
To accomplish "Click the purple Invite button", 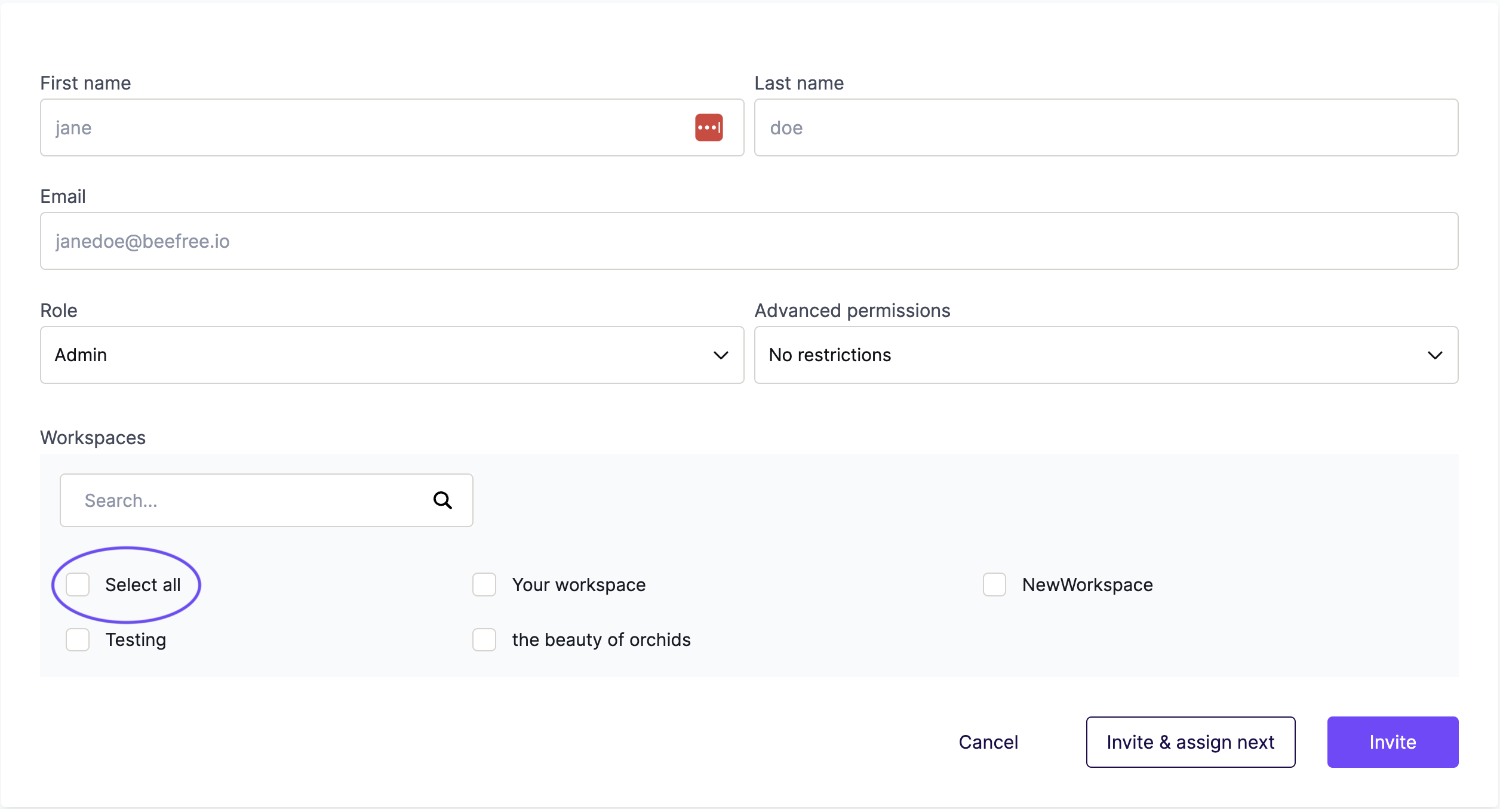I will click(1393, 742).
